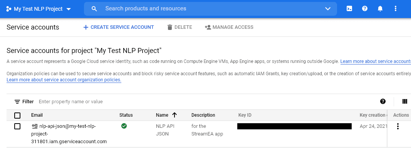Click the Actions column header
Image resolution: width=411 pixels, height=152 pixels.
click(401, 115)
